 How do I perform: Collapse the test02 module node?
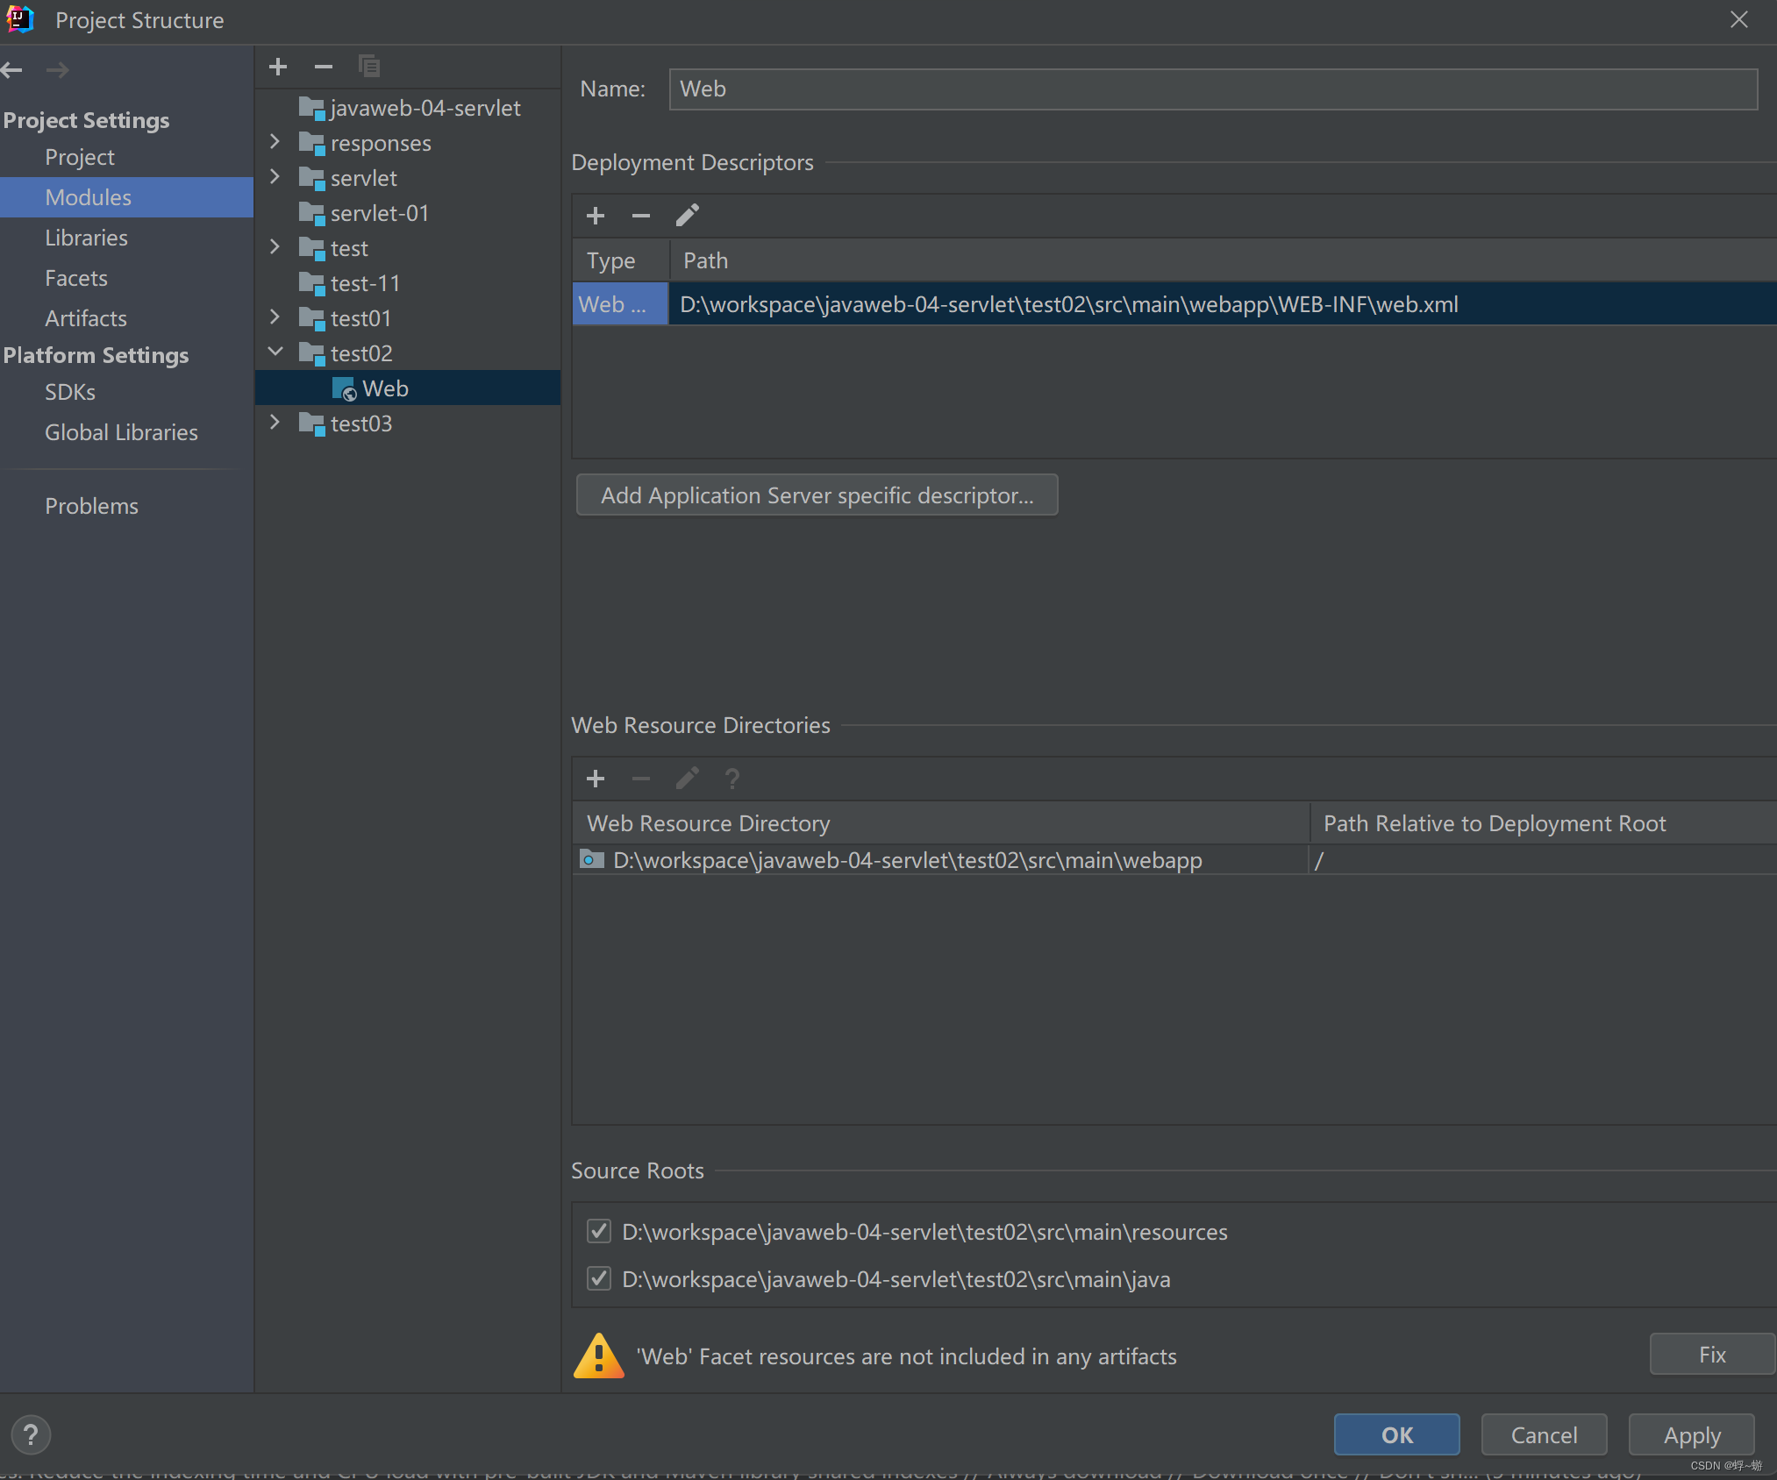(275, 352)
